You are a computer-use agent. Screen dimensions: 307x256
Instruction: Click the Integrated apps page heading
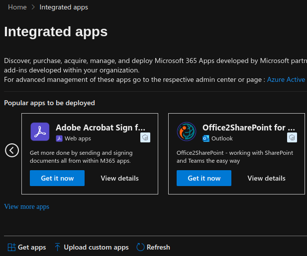point(56,32)
